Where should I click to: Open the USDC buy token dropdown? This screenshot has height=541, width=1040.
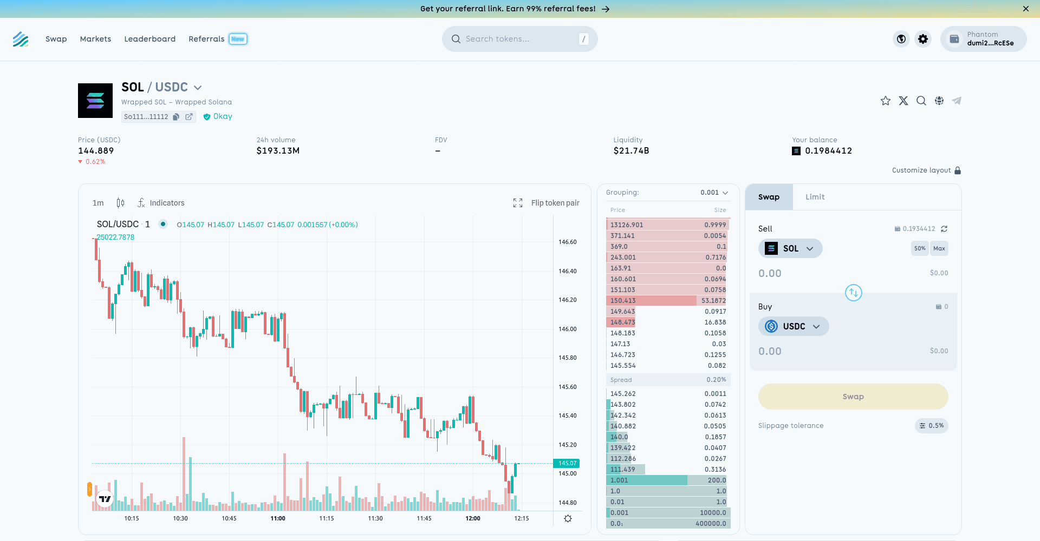point(794,326)
